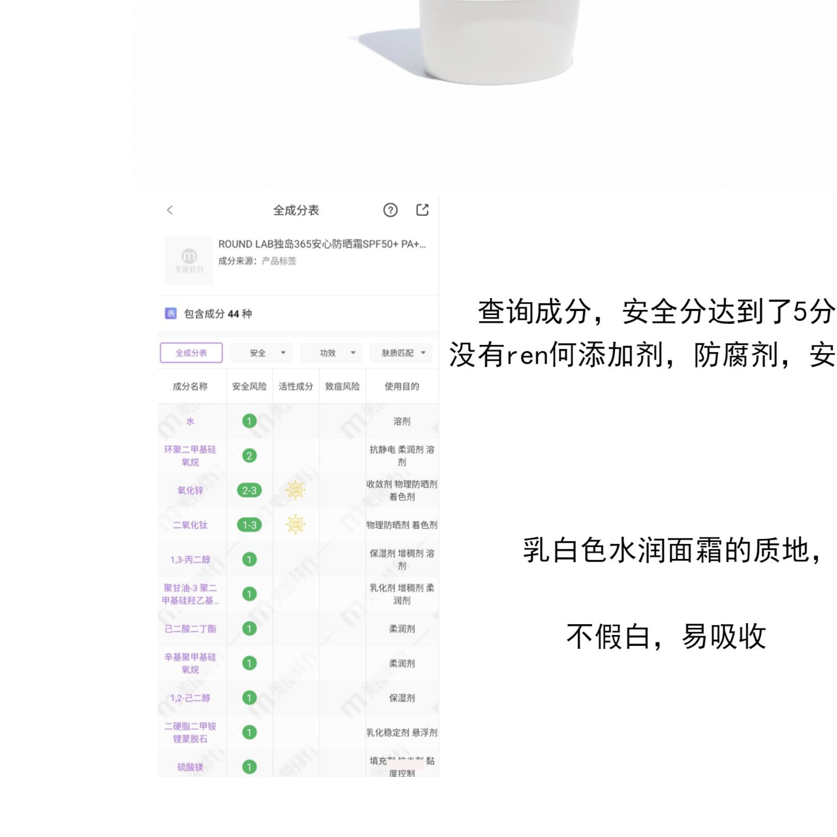The image size is (837, 837).
Task: Click the 活性成分 column header
Action: click(296, 386)
